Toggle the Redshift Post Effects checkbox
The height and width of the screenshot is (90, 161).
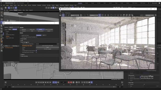point(3,35)
